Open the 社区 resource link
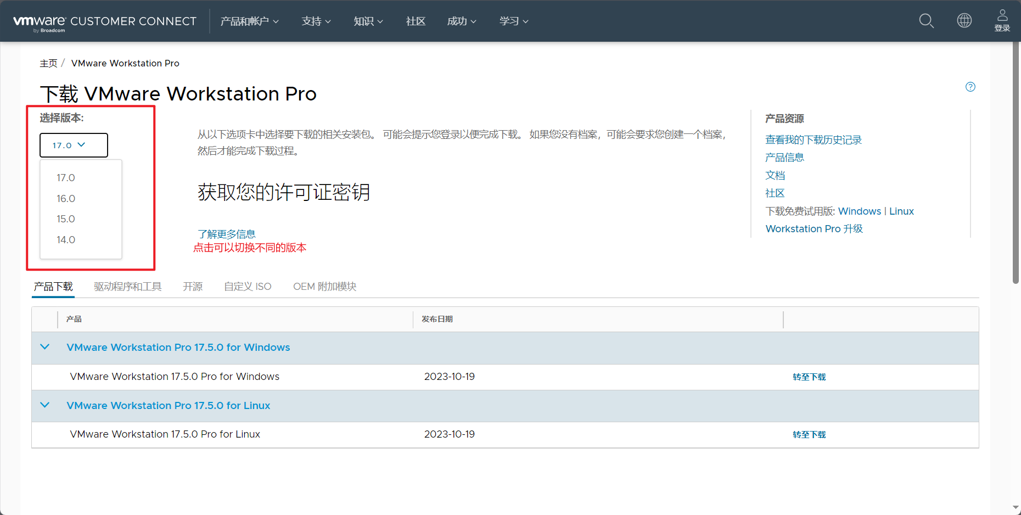The width and height of the screenshot is (1021, 515). [x=775, y=193]
